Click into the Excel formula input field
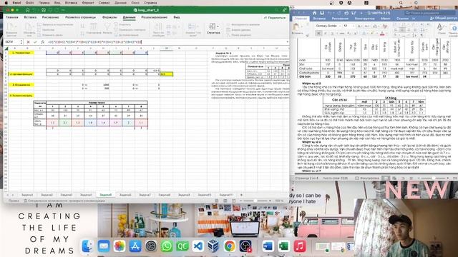Image resolution: width=458 pixels, height=257 pixels. [x=167, y=42]
